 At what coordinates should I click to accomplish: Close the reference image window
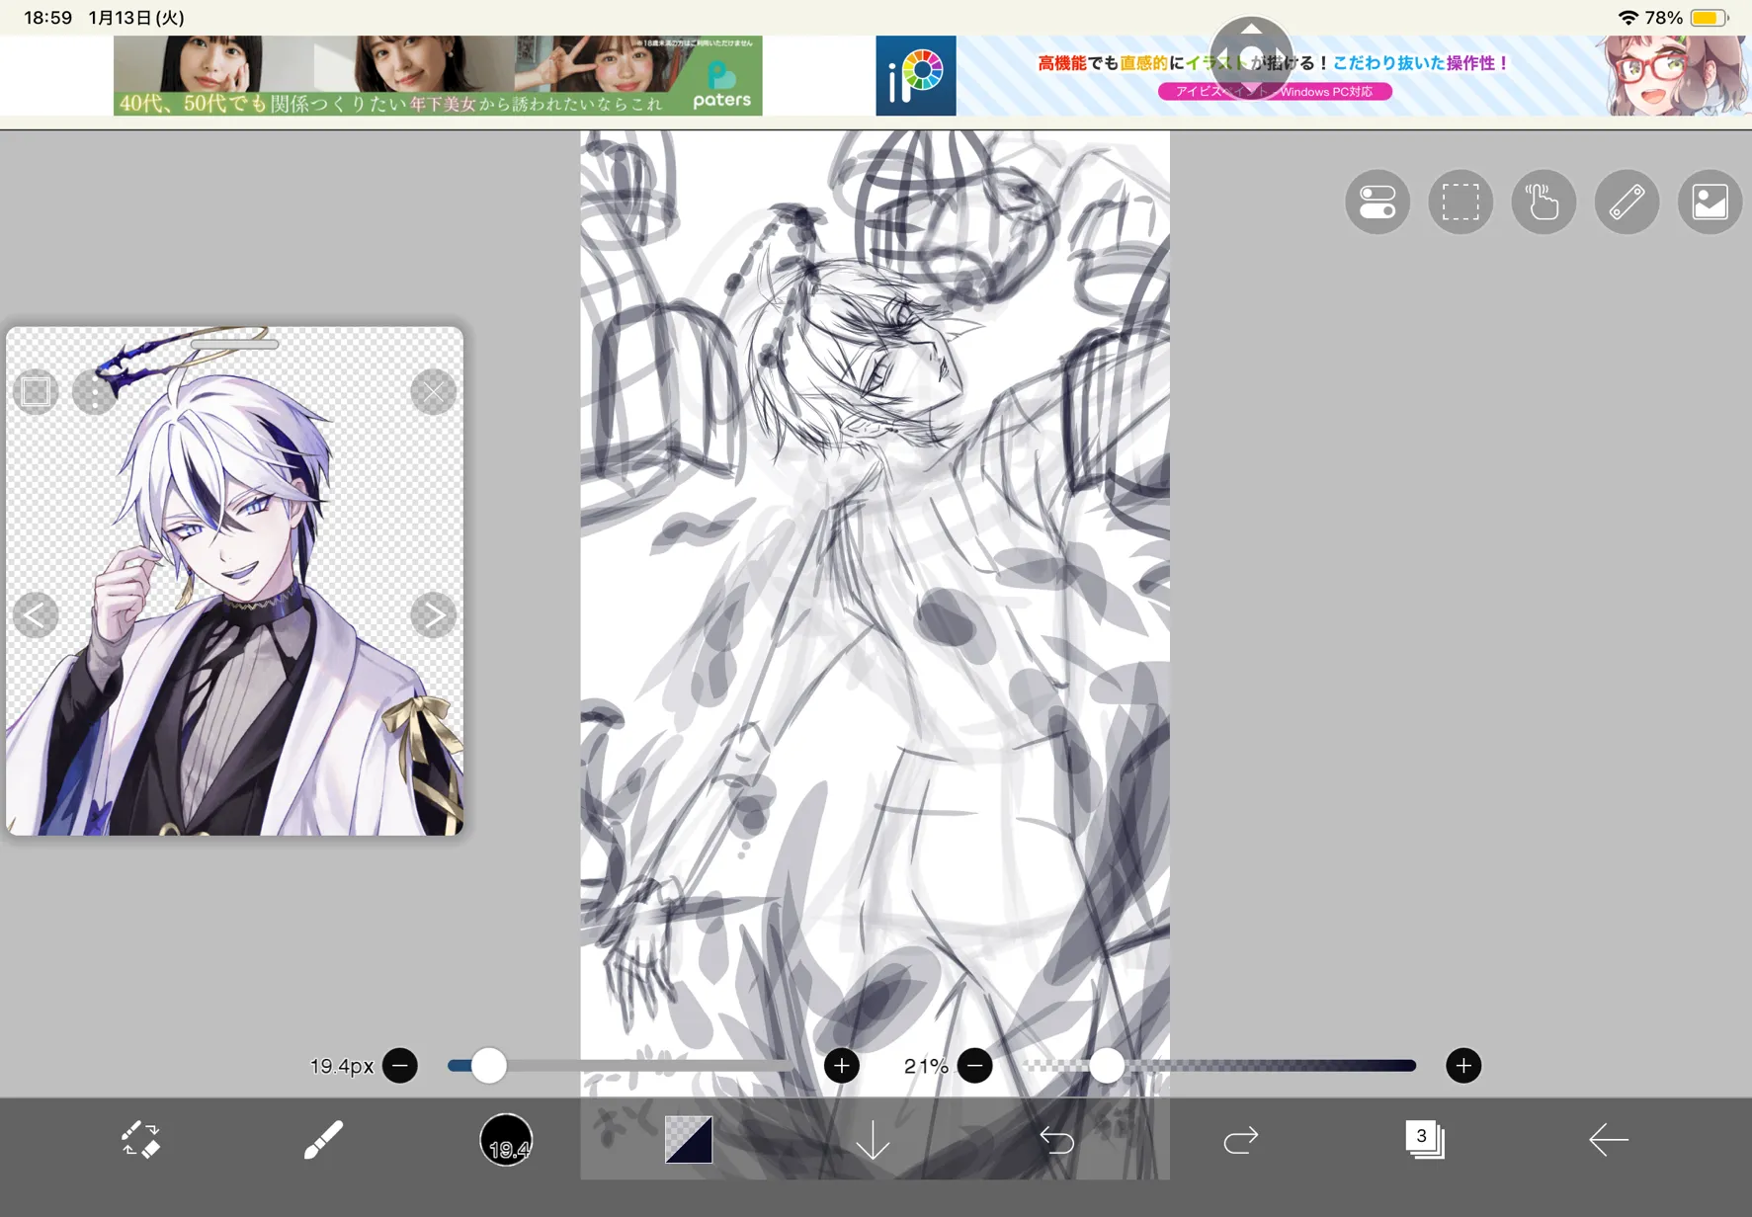433,392
